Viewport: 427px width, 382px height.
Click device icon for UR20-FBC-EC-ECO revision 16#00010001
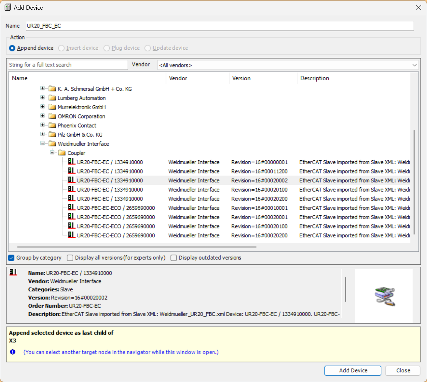[71, 207]
